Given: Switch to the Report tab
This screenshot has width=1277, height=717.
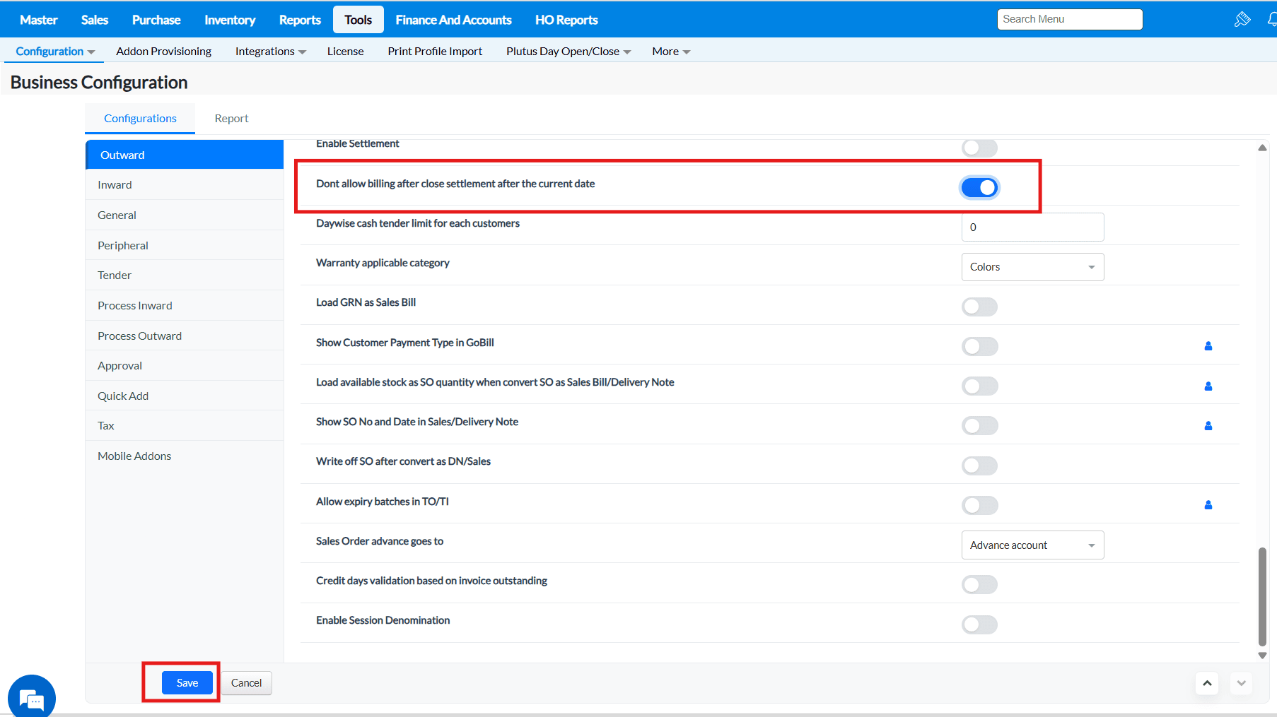Looking at the screenshot, I should click(x=231, y=119).
